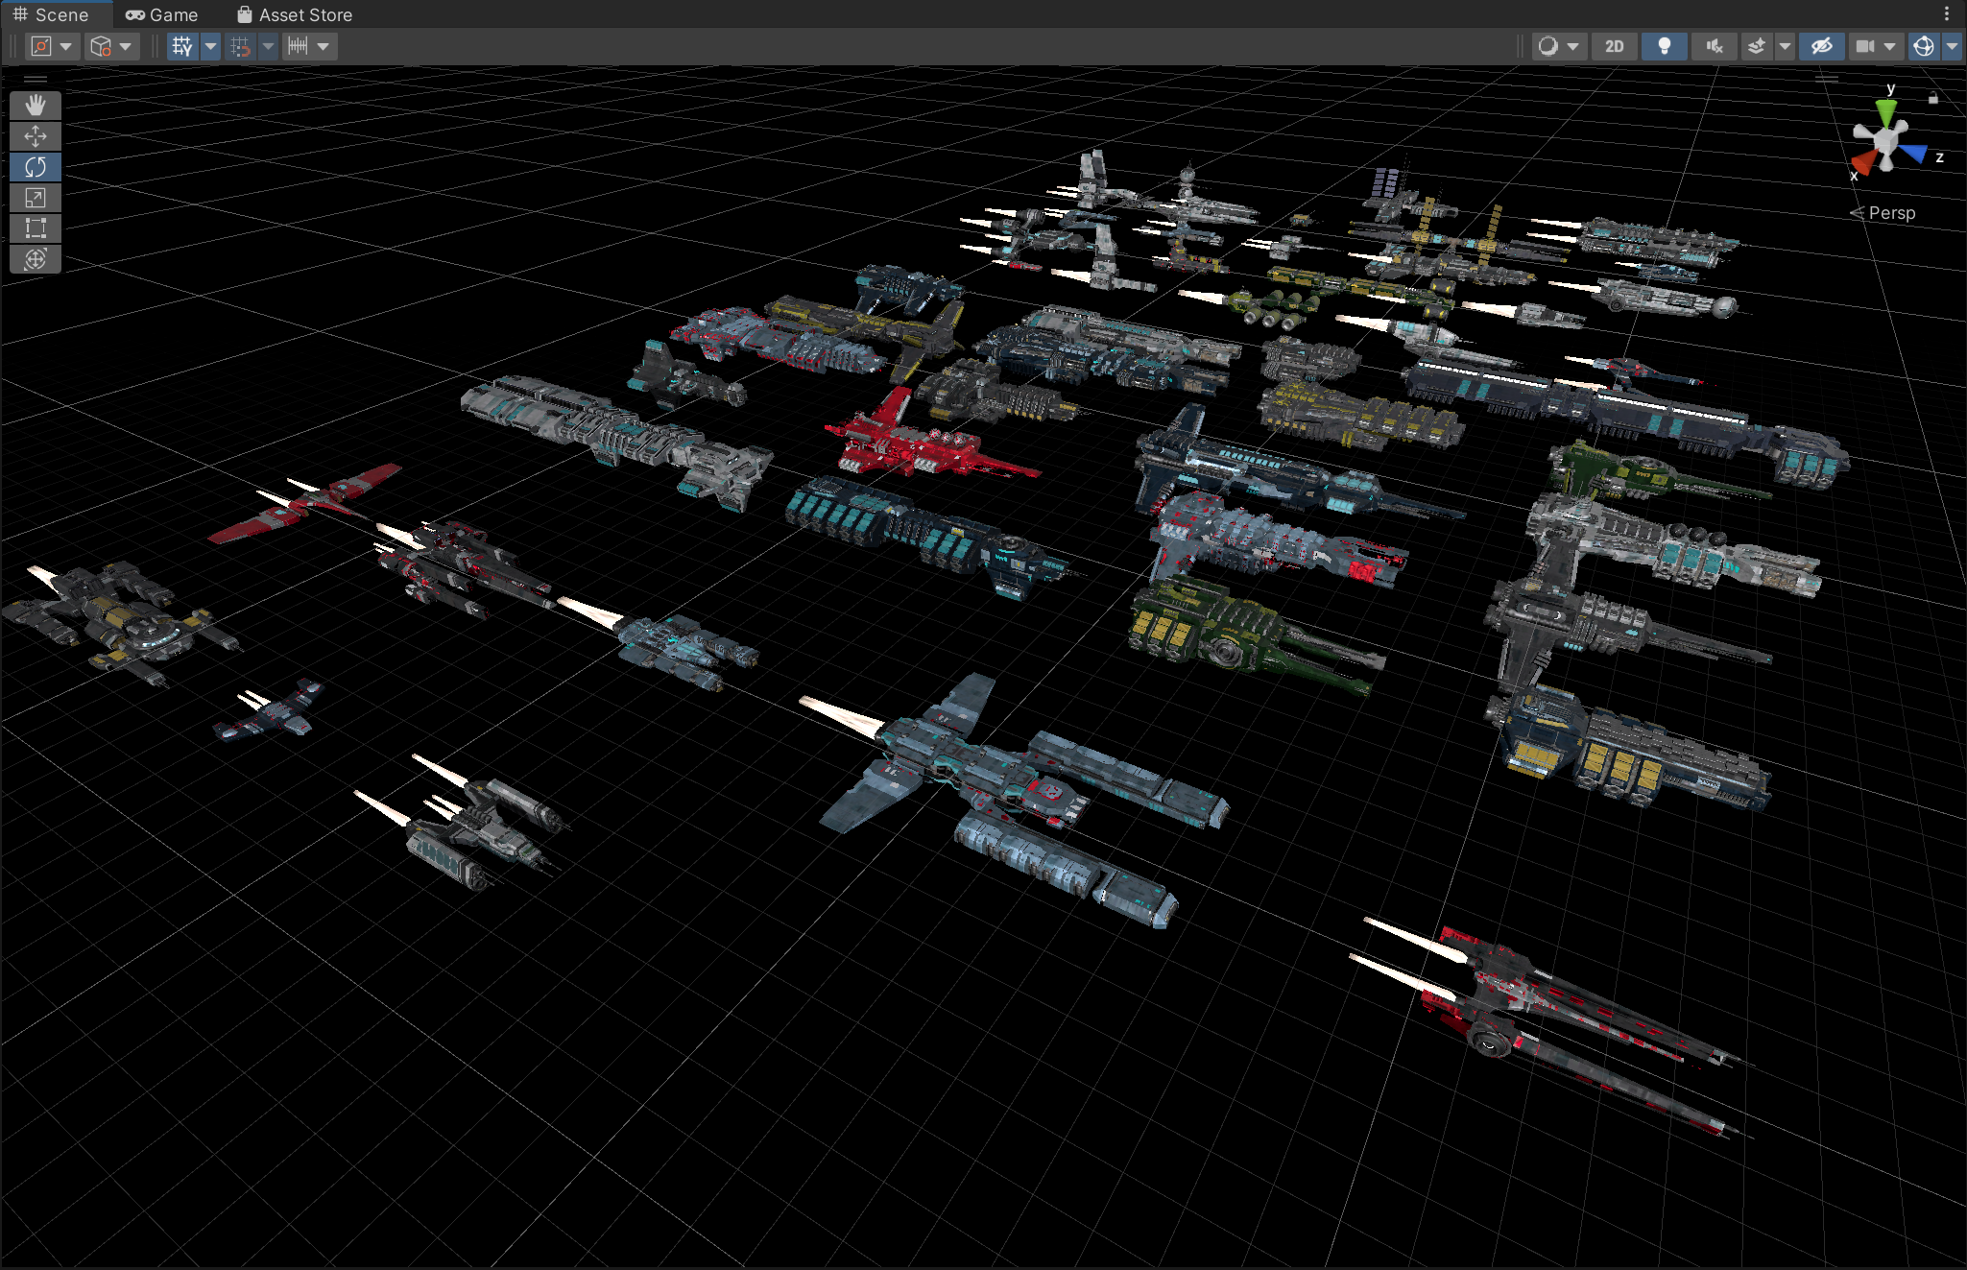Select the Hand view tool
The width and height of the screenshot is (1967, 1270).
tap(36, 105)
